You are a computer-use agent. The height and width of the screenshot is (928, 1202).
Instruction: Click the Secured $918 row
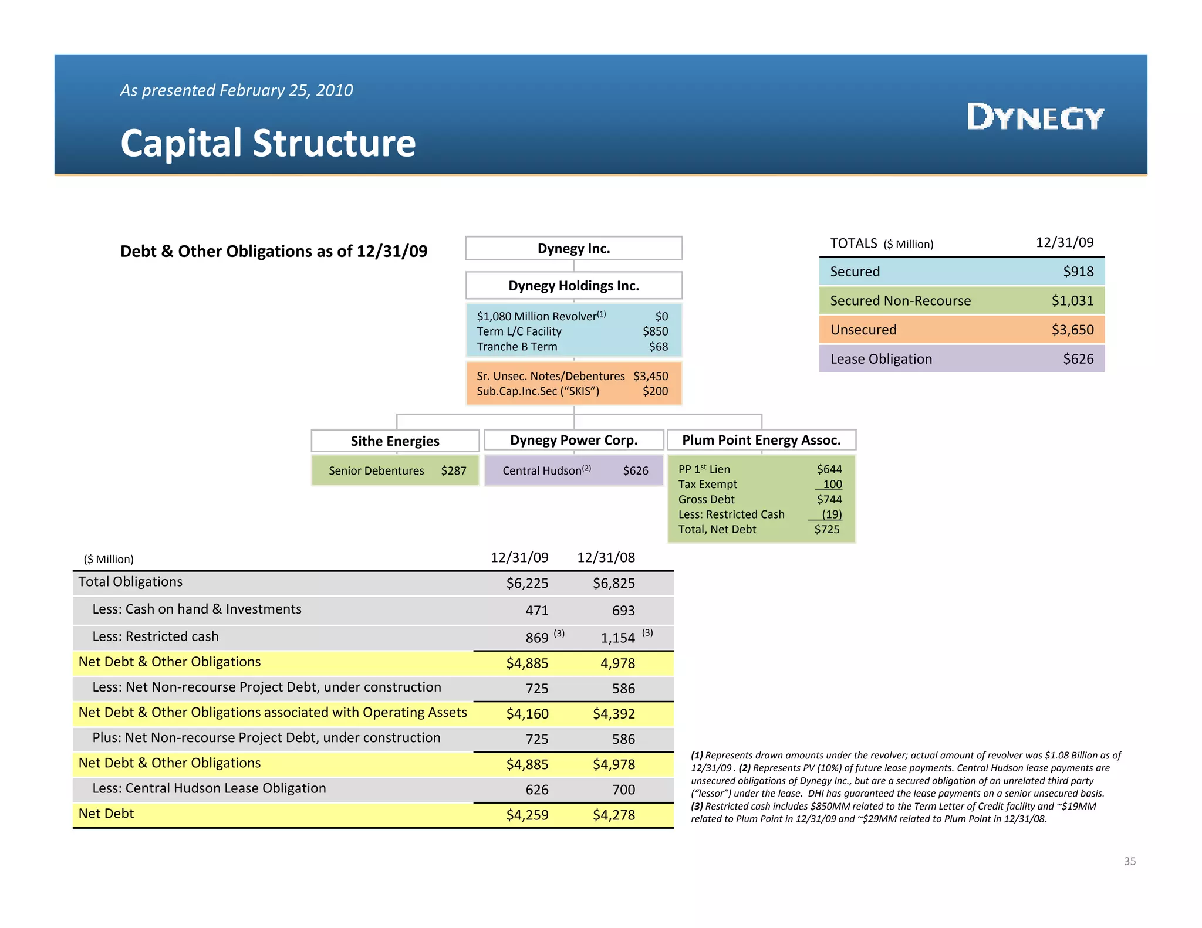click(962, 272)
